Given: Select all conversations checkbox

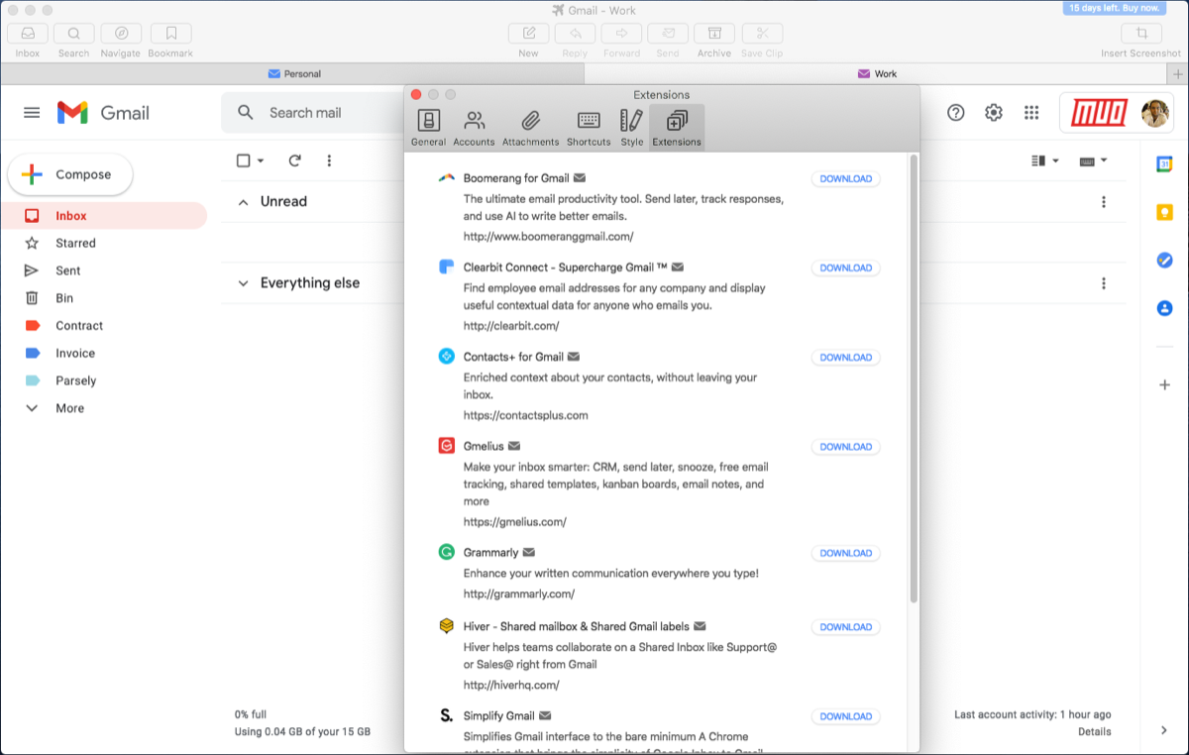Looking at the screenshot, I should tap(241, 160).
